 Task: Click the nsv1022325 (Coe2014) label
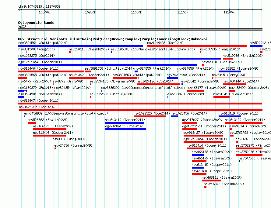(x=152, y=113)
